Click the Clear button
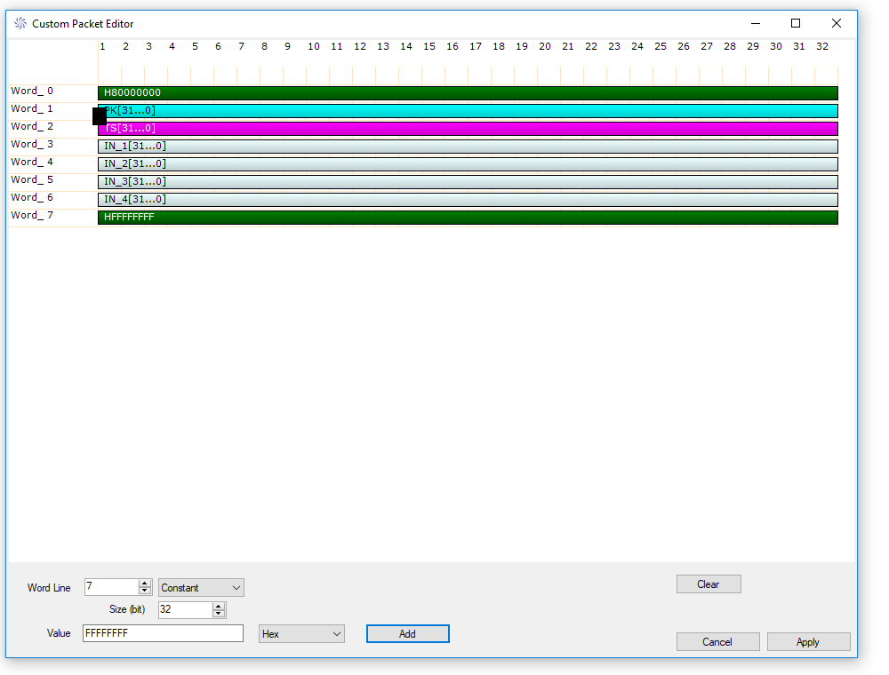The image size is (889, 675). [709, 584]
